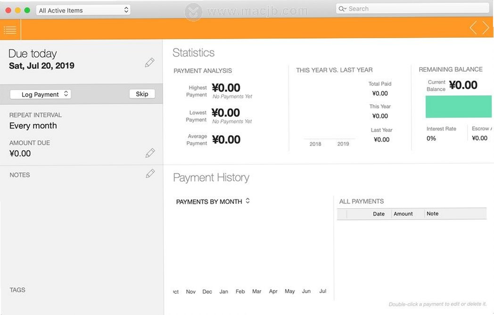
Task: Toggle the sidebar list icon
Action: tap(10, 30)
